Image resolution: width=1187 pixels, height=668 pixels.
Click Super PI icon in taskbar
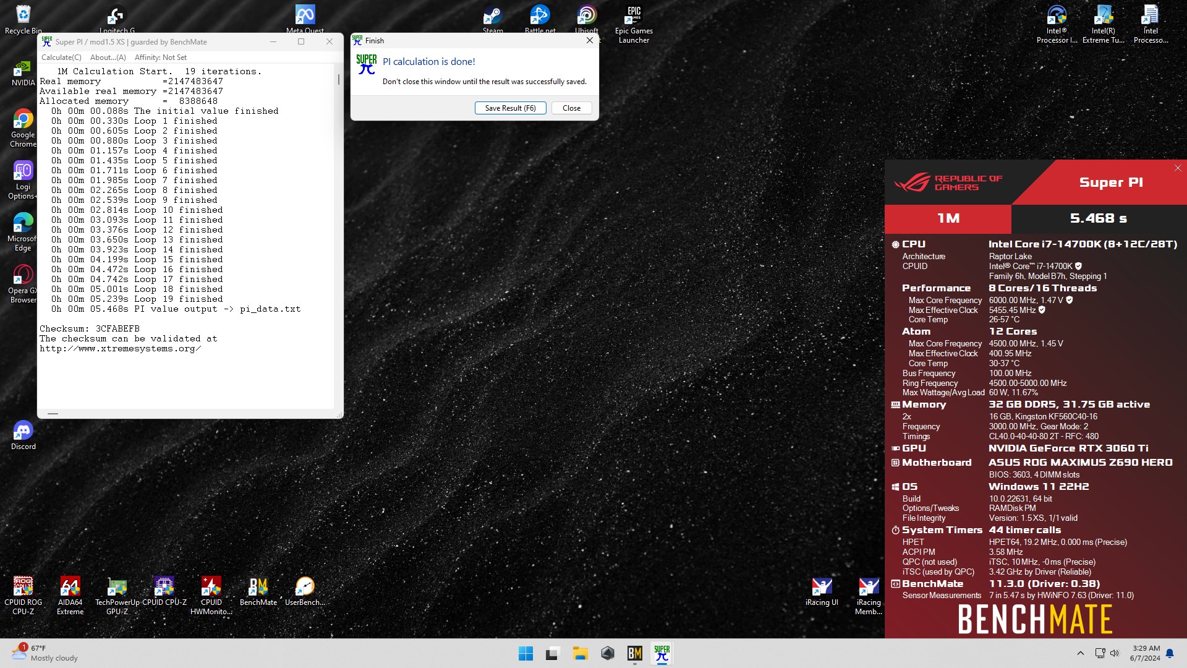click(662, 653)
